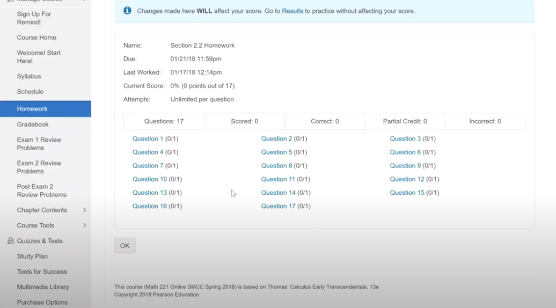Viewport: 556px width, 308px height.
Task: Click the info icon in the blue banner
Action: pos(127,11)
